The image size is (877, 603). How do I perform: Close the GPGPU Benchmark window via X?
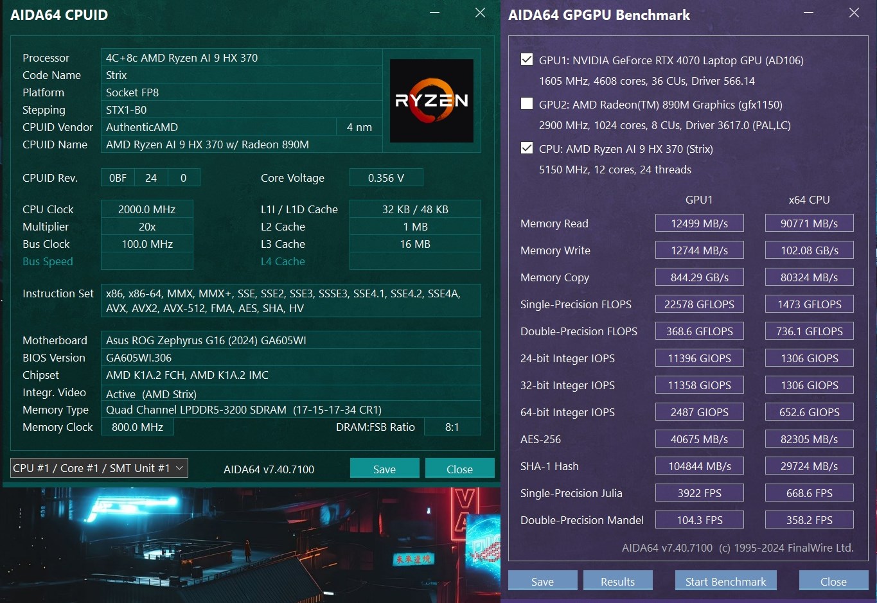(x=854, y=13)
